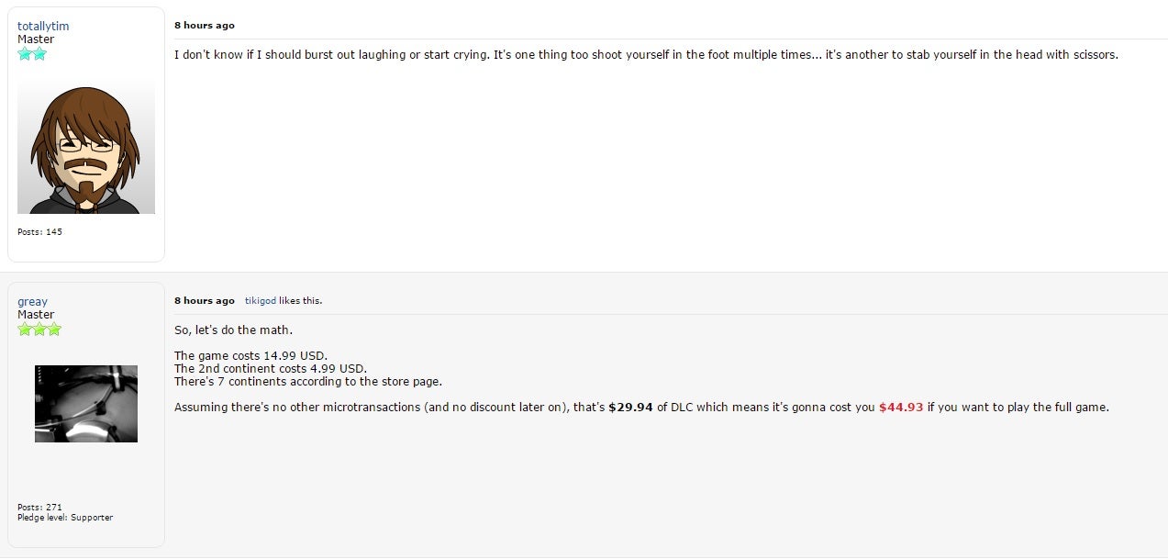This screenshot has height=559, width=1168.
Task: Click 'So, let's do the math.' line
Action: click(x=234, y=330)
